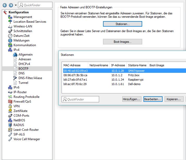Click the COM-Ports plug icon

coord(10,116)
